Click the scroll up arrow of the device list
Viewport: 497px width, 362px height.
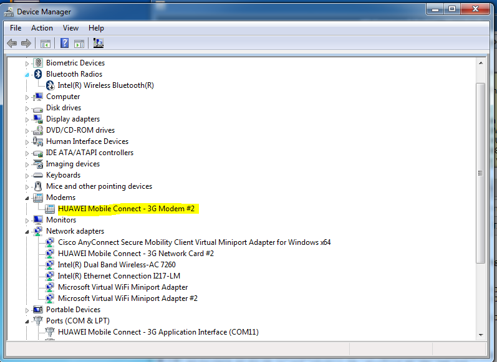pos(481,63)
